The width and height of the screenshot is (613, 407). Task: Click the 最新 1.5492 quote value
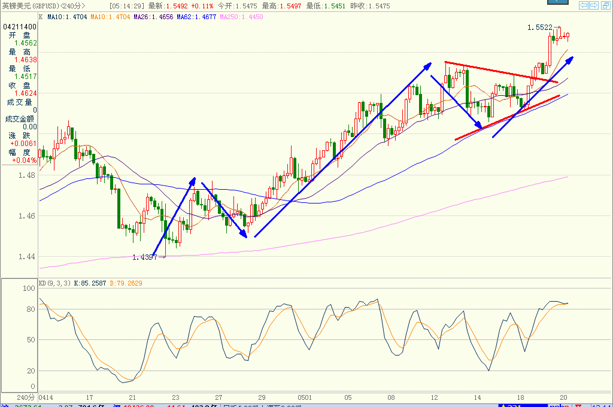coord(177,6)
